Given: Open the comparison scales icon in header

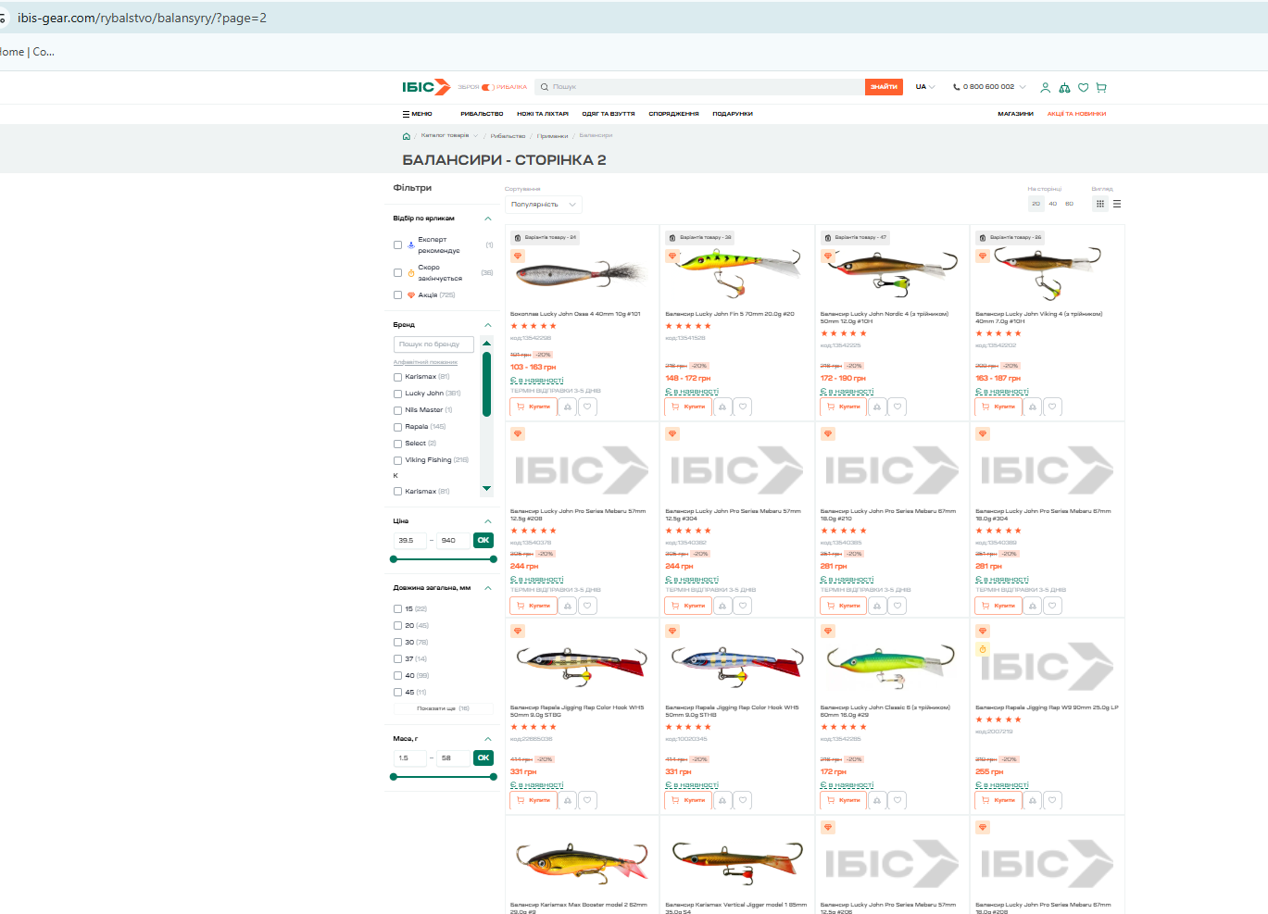Looking at the screenshot, I should pos(1064,87).
